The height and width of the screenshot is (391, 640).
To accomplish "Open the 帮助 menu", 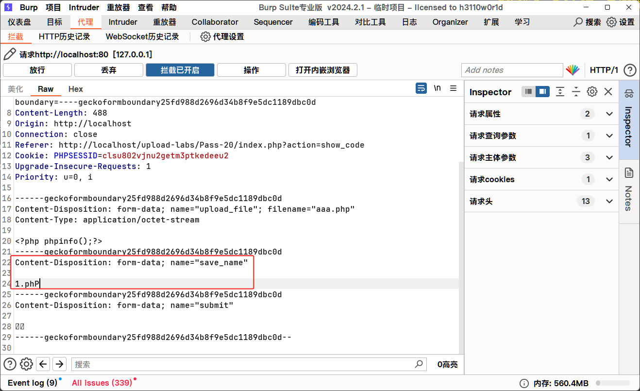I will 169,7.
